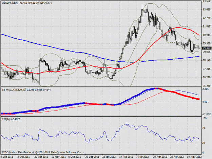The image size is (212, 159).
Task: Click RSI scale level 30
Action: [x=204, y=143]
